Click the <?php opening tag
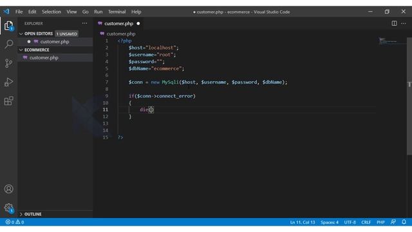Viewport: 412px width, 232px height. 124,41
